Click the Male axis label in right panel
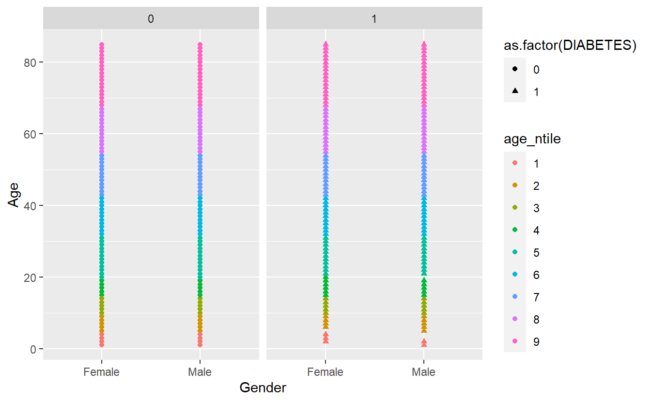 pyautogui.click(x=424, y=372)
